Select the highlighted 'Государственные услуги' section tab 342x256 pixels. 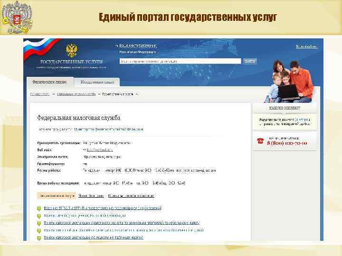click(x=57, y=196)
